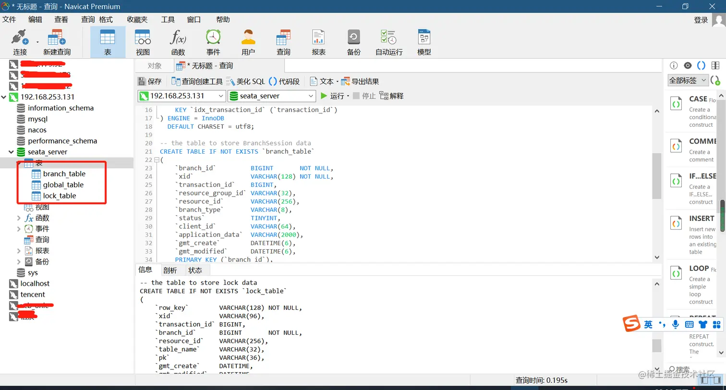726x390 pixels.
Task: Open the 文本 dropdown arrow
Action: click(337, 82)
